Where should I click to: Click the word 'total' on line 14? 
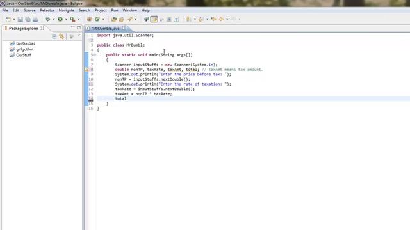click(x=121, y=98)
